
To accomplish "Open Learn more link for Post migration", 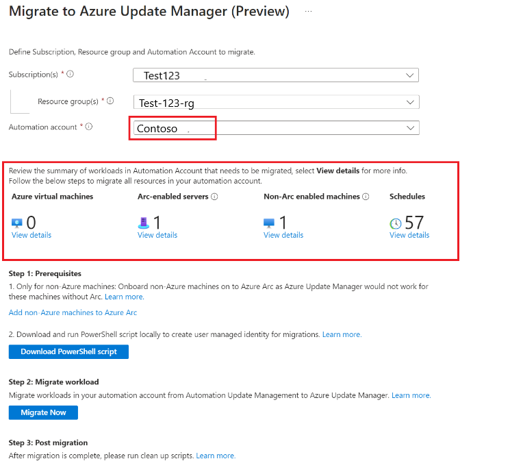I will pos(216,456).
